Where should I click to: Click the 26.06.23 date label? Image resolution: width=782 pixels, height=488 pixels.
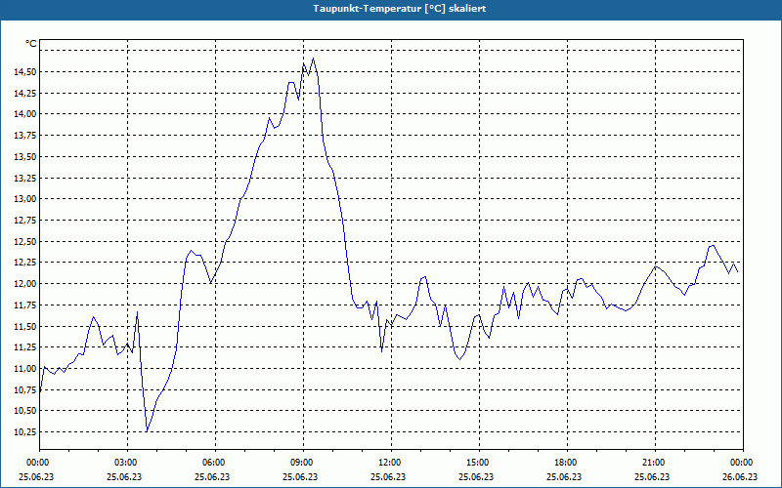point(740,476)
